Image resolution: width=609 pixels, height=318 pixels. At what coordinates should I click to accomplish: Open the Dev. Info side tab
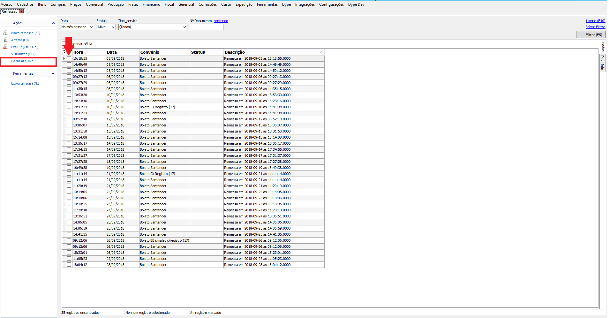(x=603, y=63)
